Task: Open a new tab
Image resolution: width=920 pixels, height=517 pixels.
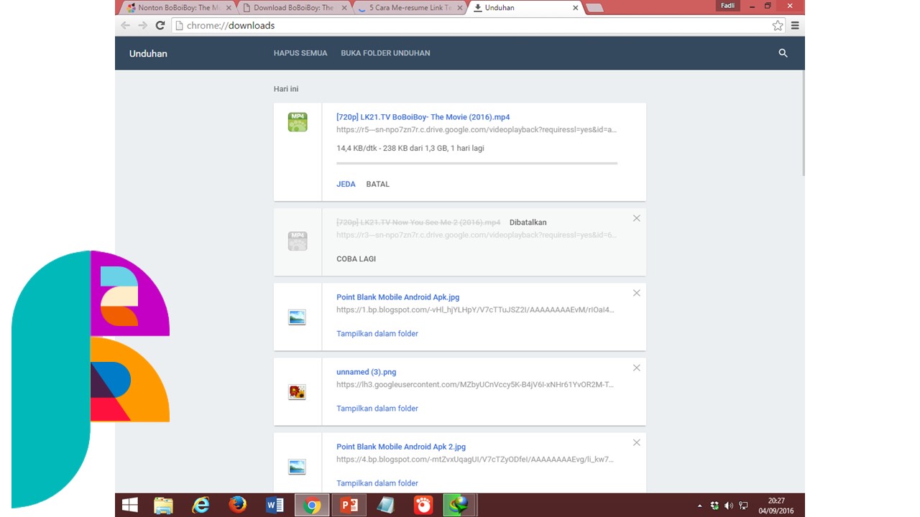Action: 594,8
